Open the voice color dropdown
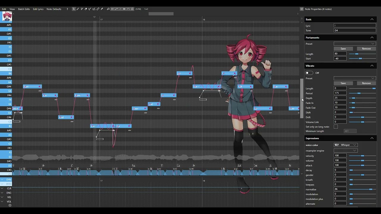Screen dimensions: 381x214 point(345,145)
